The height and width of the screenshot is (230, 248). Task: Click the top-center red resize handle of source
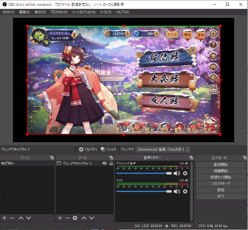coord(124,26)
